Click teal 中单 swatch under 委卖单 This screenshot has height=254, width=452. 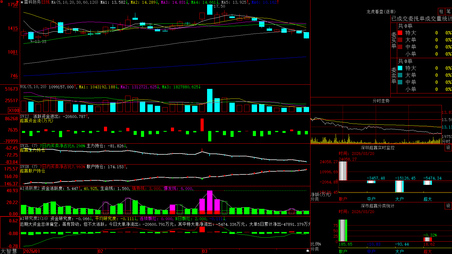[400, 82]
